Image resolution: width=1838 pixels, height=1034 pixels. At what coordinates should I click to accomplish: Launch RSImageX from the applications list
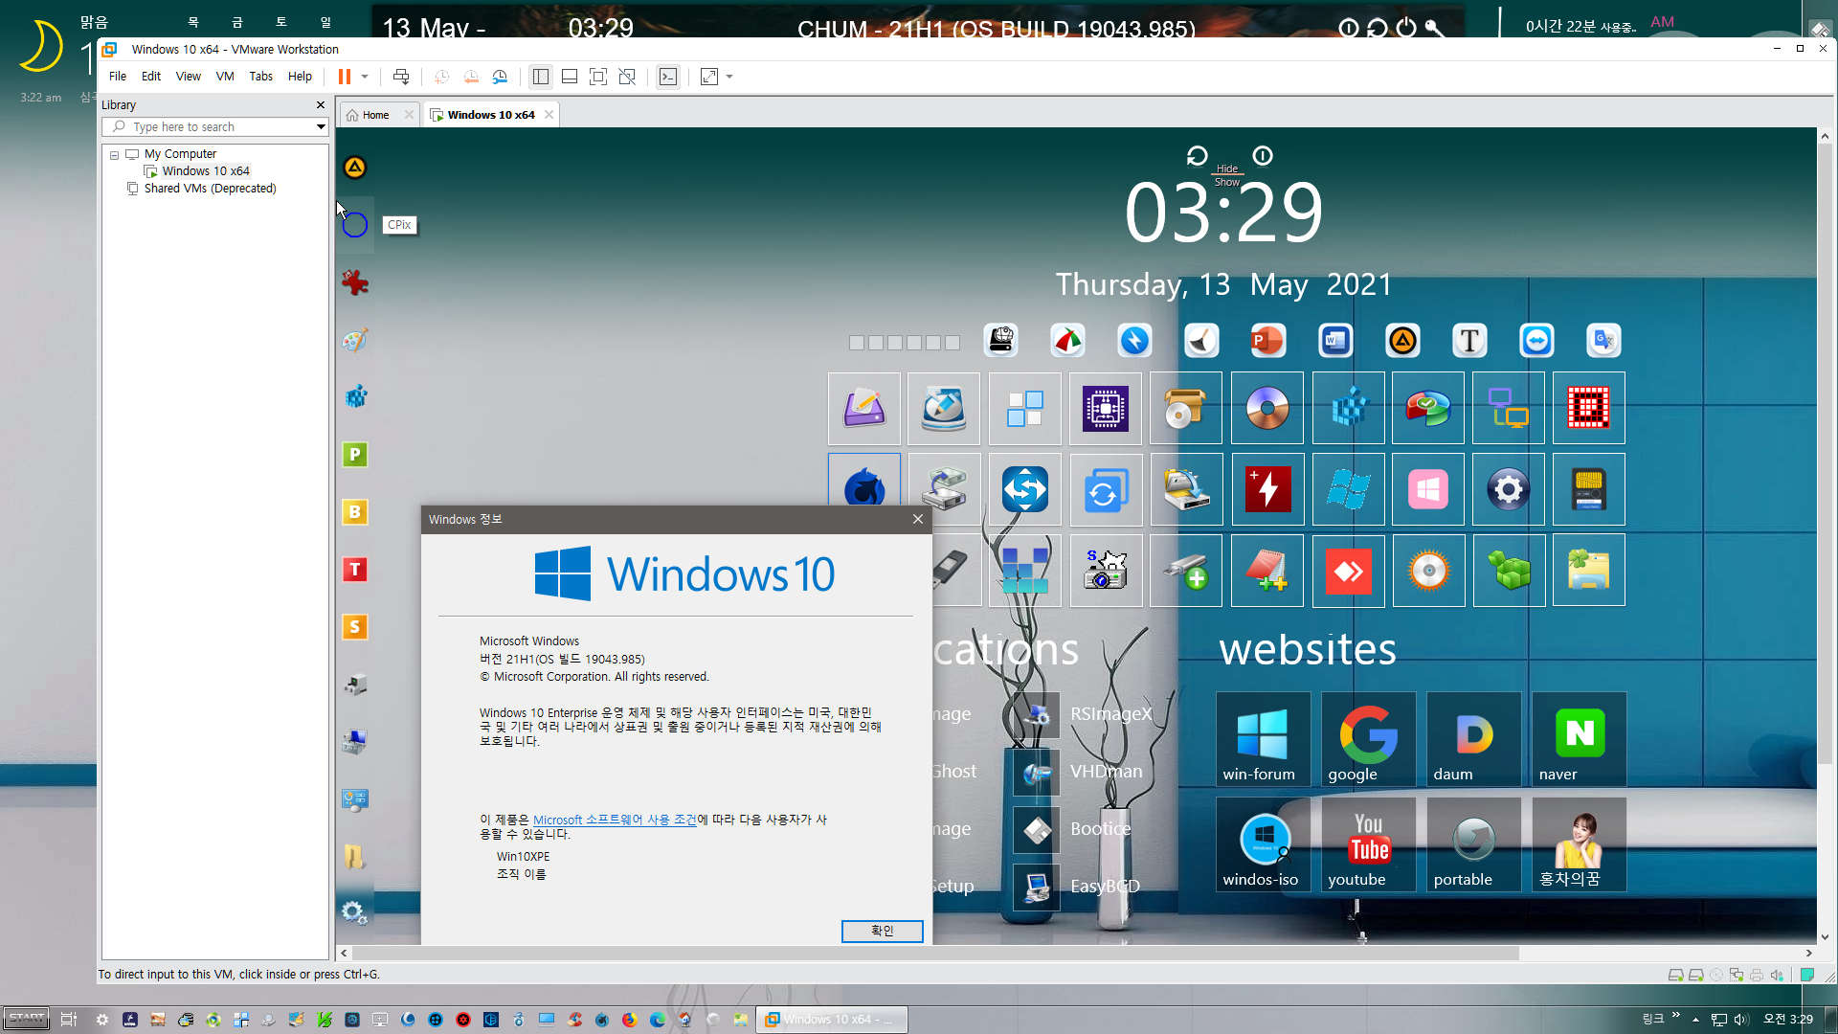1084,714
